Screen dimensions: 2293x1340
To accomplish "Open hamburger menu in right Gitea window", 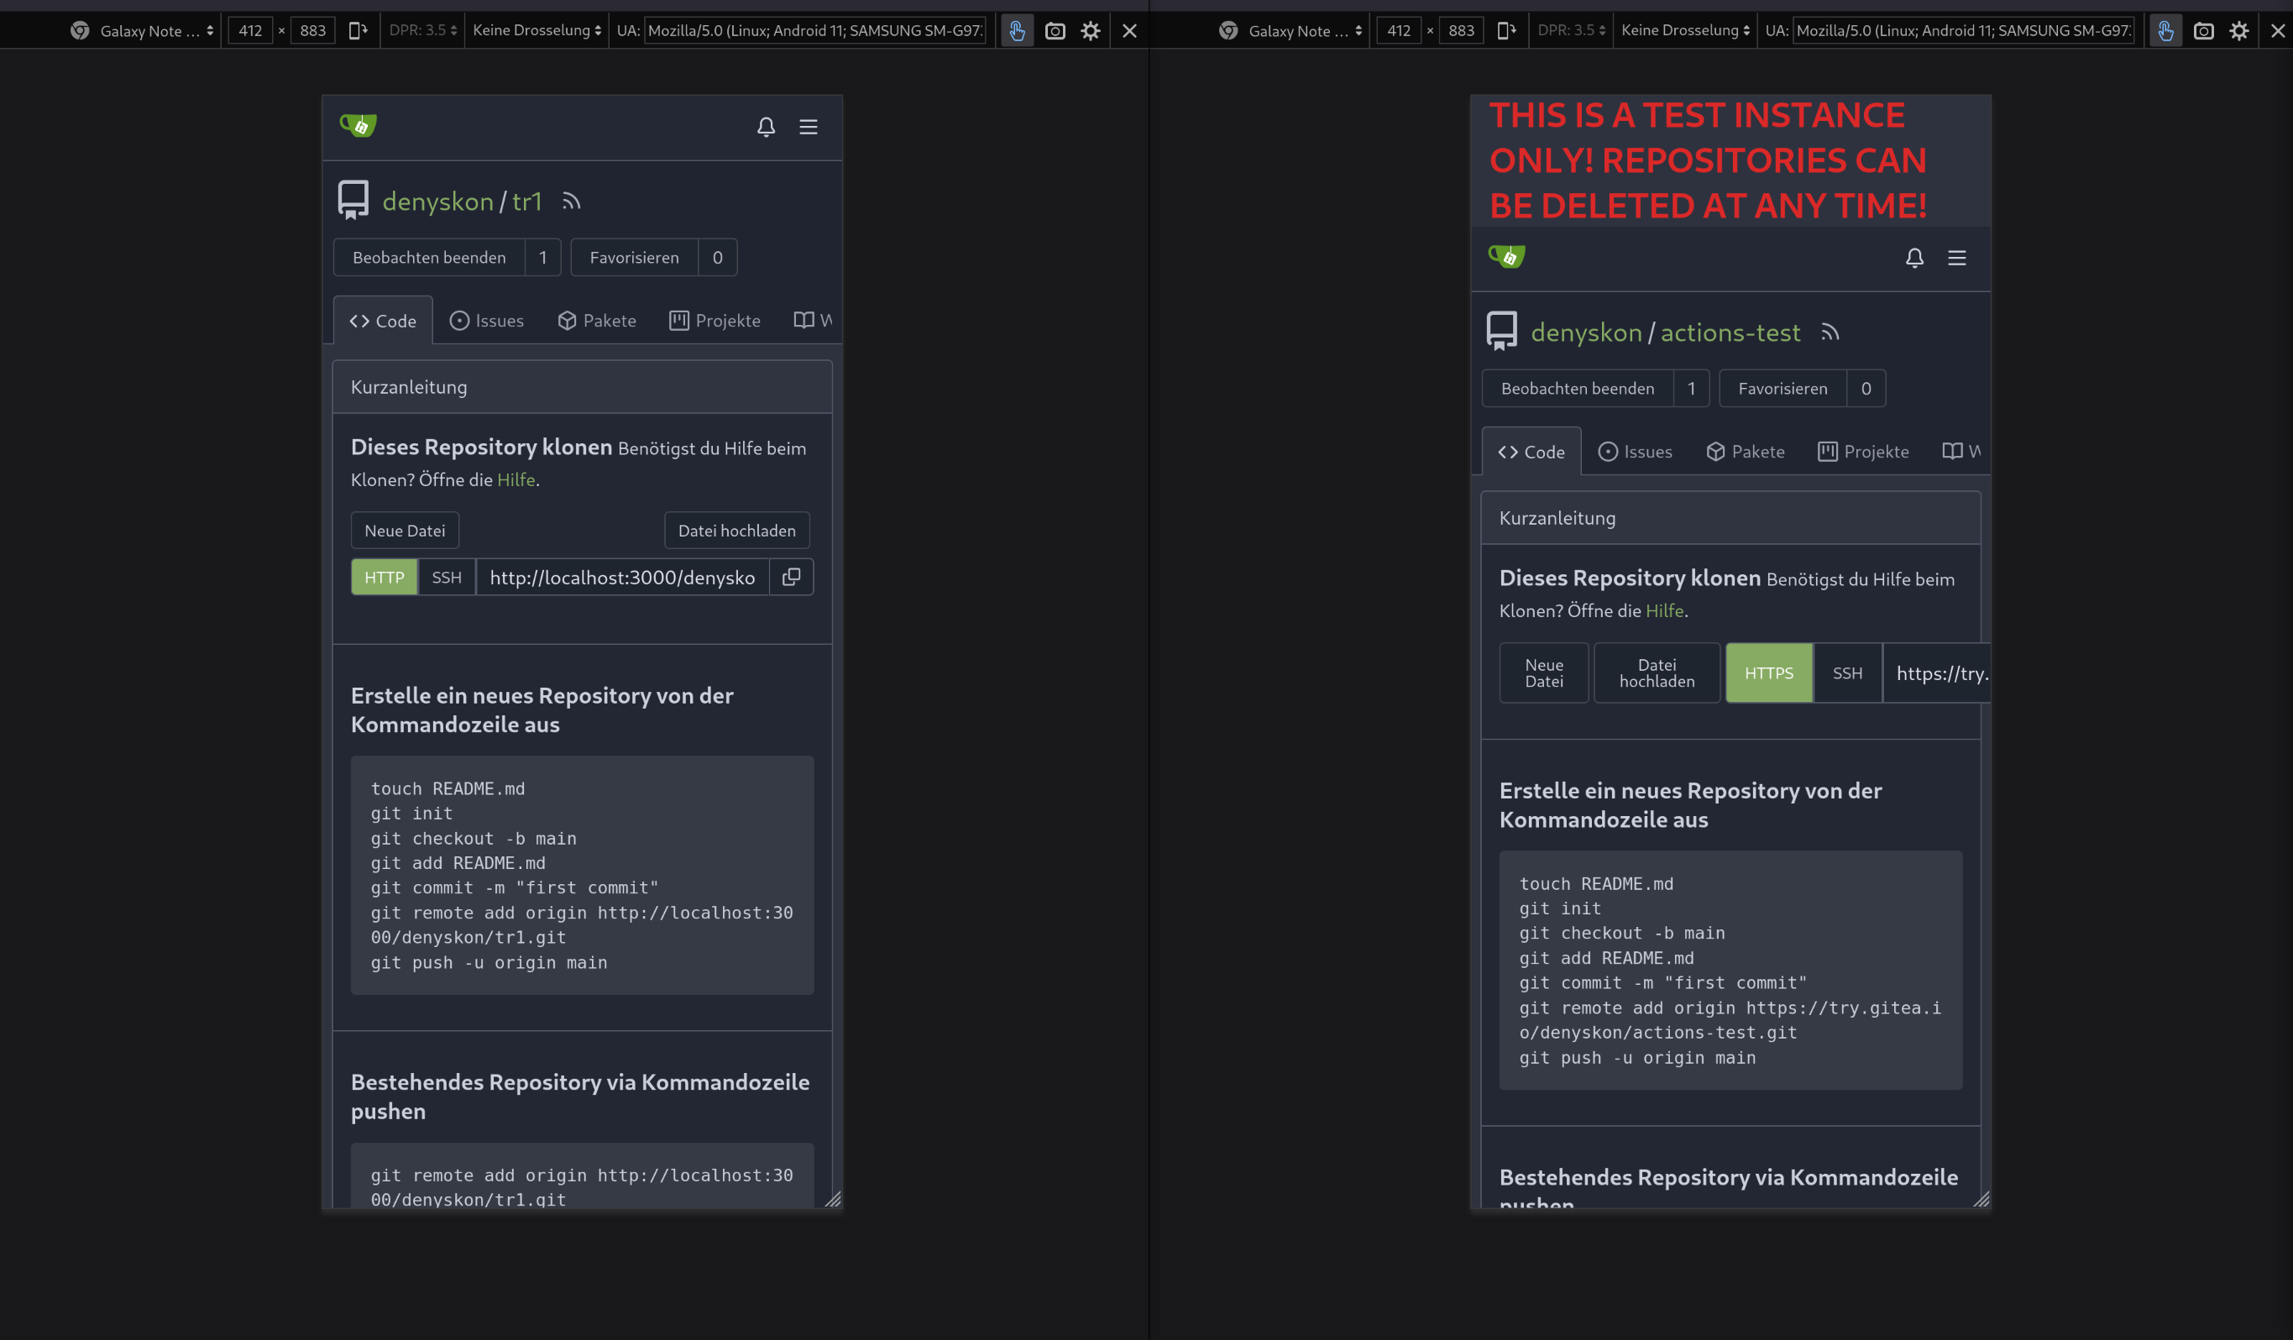I will click(x=1956, y=258).
